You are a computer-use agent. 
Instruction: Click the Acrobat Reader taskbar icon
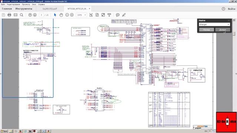coord(34,131)
